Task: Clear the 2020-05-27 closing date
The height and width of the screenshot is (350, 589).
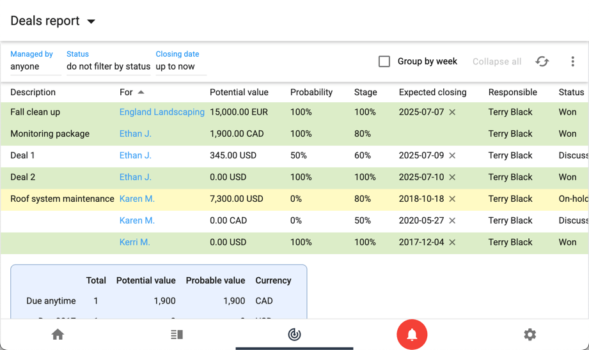Action: point(452,220)
